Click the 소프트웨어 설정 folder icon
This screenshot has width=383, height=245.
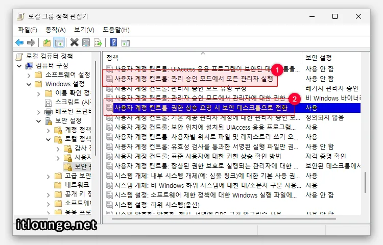[x=38, y=75]
